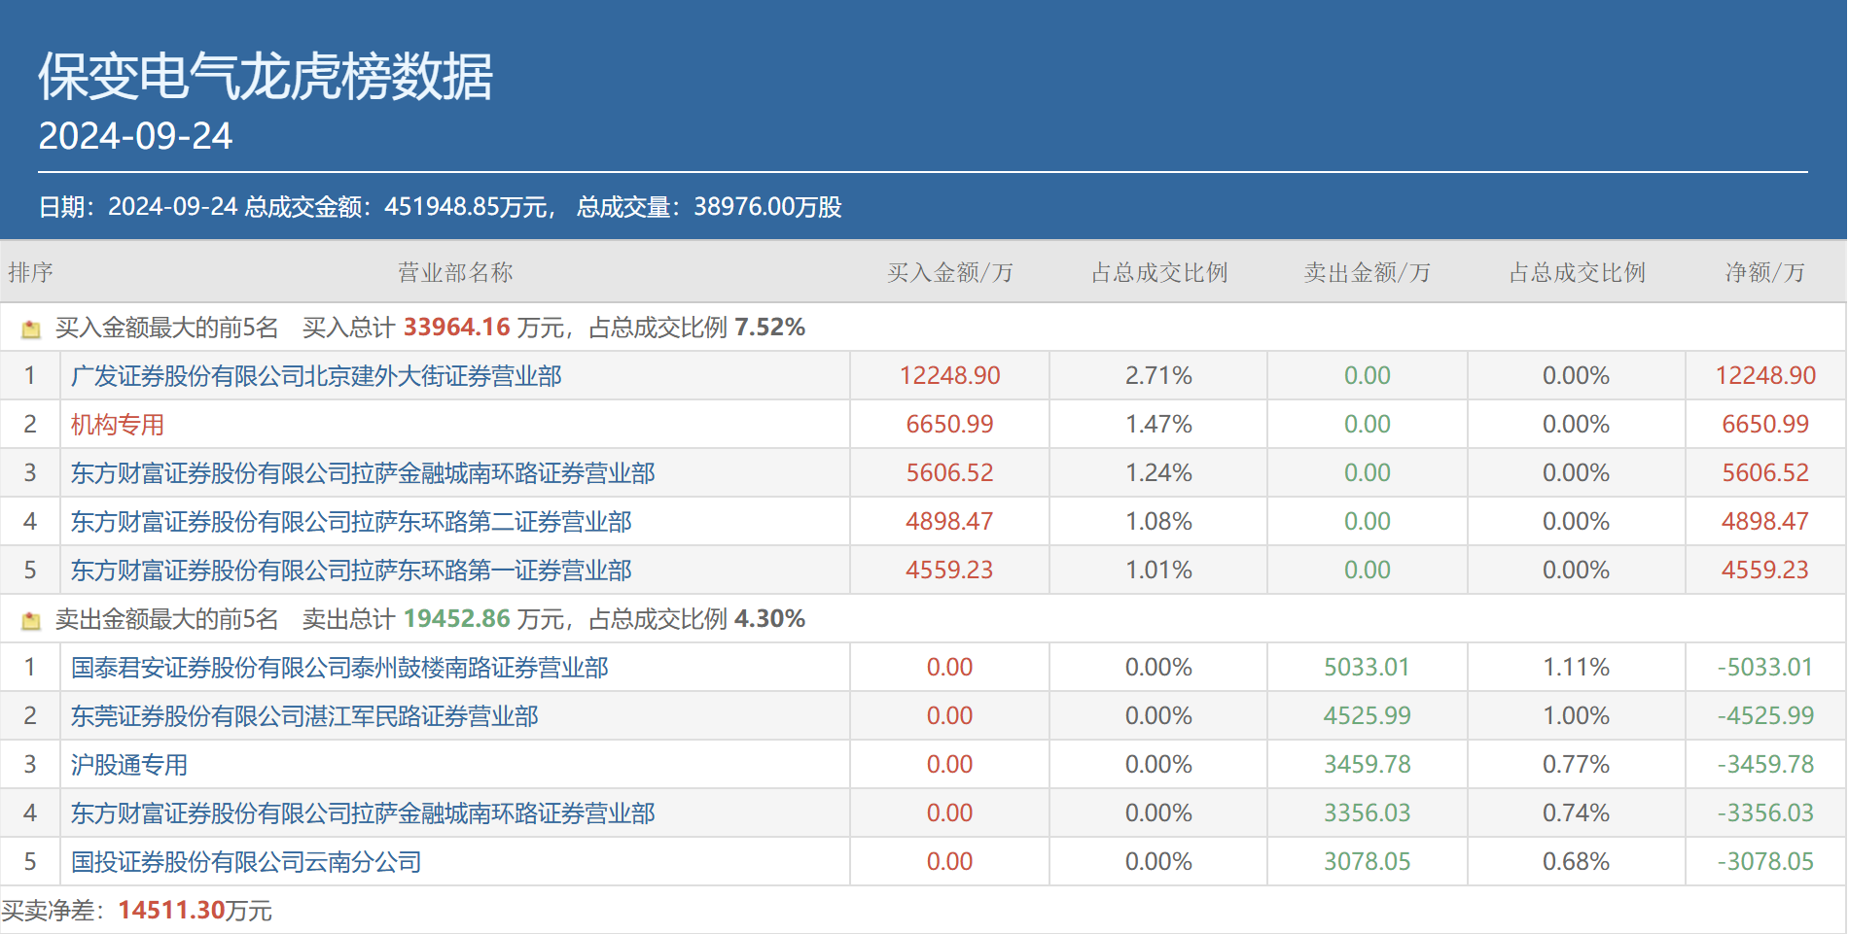Click the 4.30% sell share value

769,619
